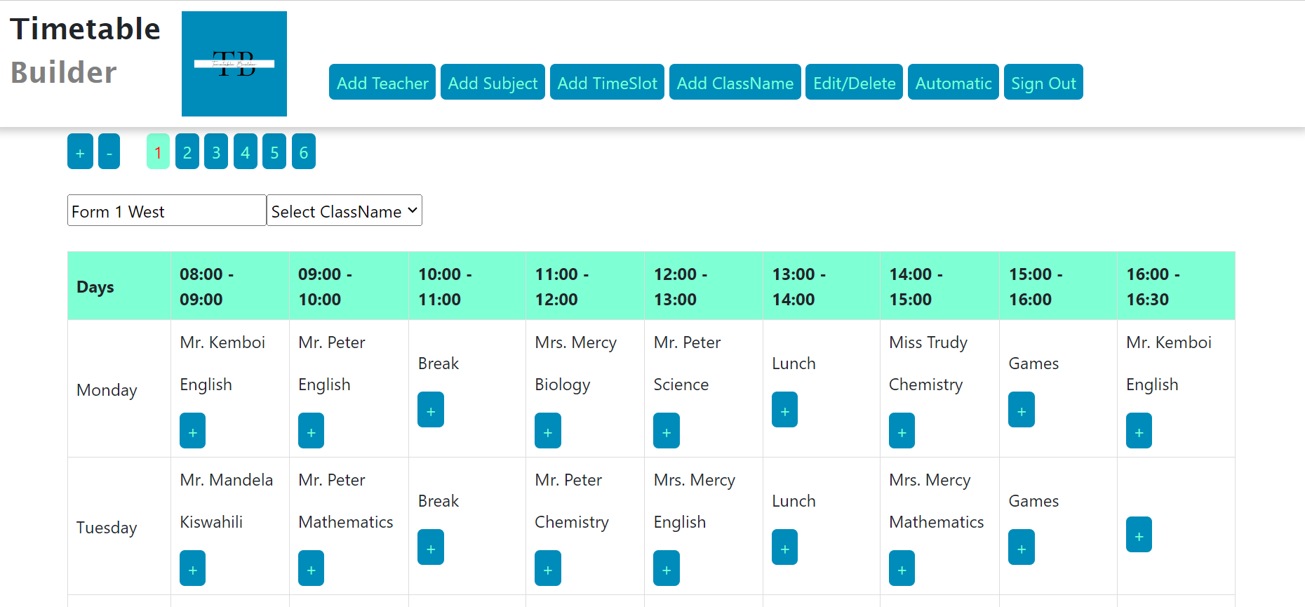Image resolution: width=1305 pixels, height=607 pixels.
Task: Add entry under Monday Mr. Kemboi 08:00 English
Action: click(192, 431)
